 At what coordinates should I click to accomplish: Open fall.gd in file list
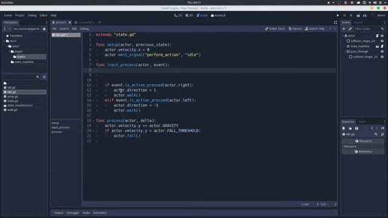pyautogui.click(x=11, y=87)
